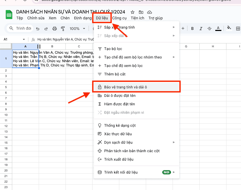Click the print icon
241x190 pixels.
[55, 29]
